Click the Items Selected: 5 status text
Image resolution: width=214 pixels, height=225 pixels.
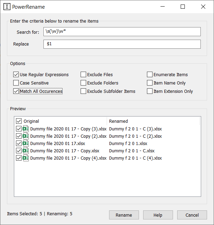pos(25,214)
